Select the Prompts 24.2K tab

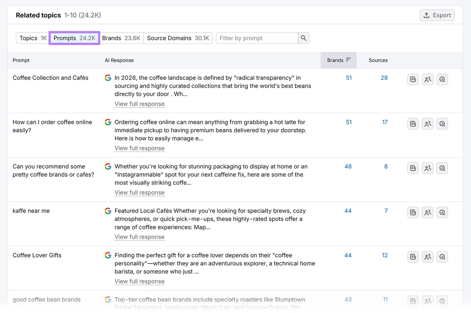[74, 38]
